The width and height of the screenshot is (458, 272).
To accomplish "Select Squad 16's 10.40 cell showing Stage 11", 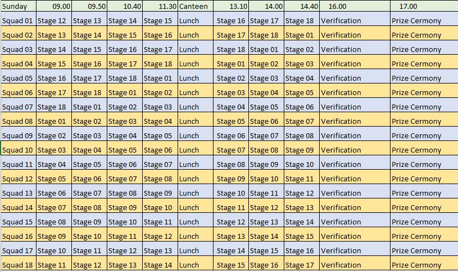I will coord(124,236).
